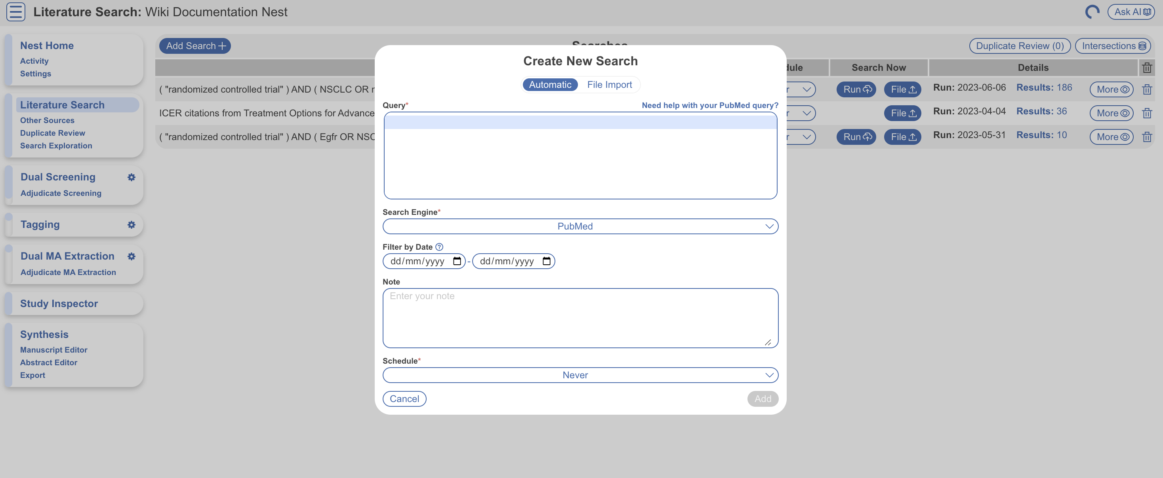
Task: Switch to File Import mode
Action: click(609, 84)
